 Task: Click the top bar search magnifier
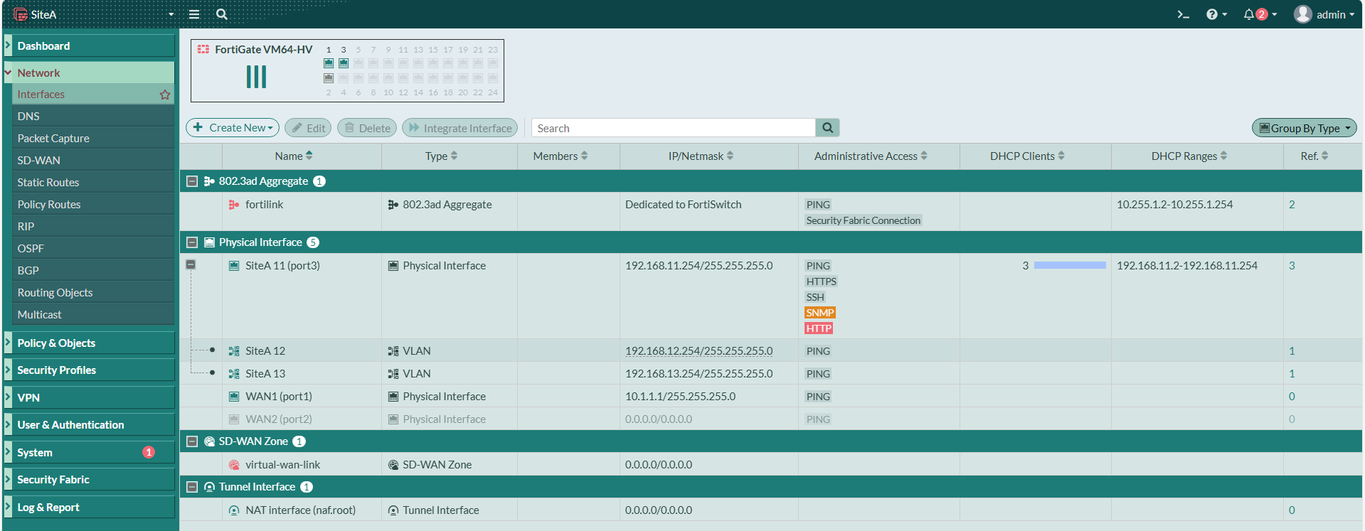tap(222, 14)
